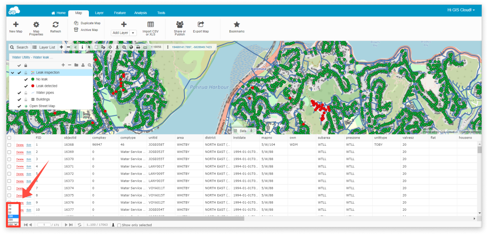Jump to the last page of records
The height and width of the screenshot is (235, 488).
point(71,225)
